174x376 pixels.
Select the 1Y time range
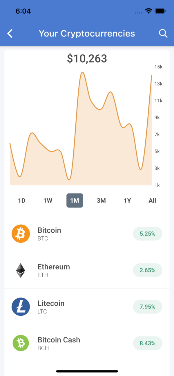tap(127, 200)
